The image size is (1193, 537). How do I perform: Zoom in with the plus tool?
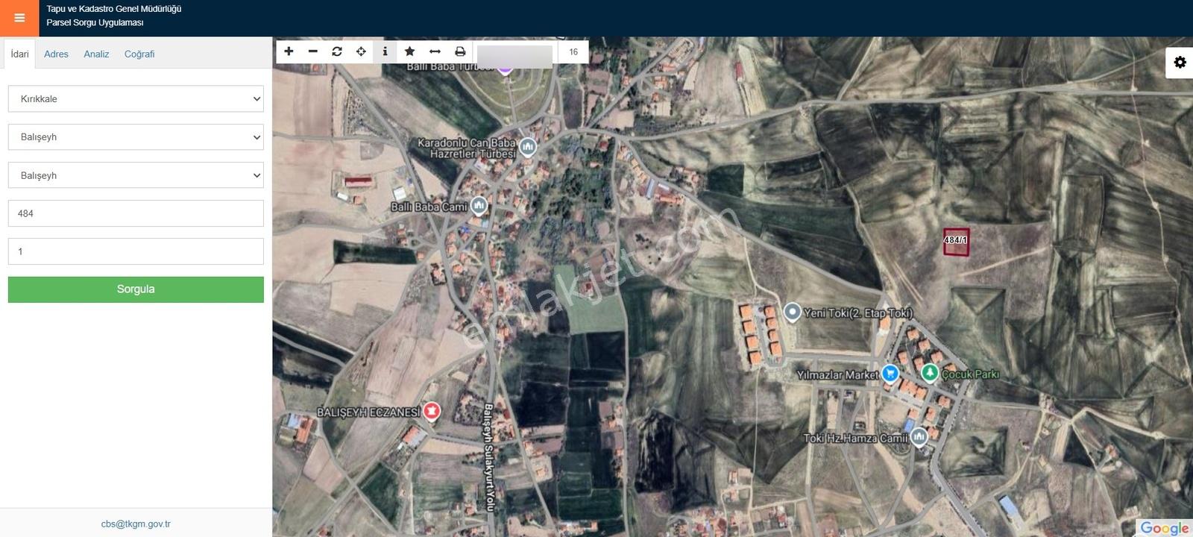click(289, 51)
